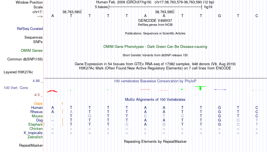
Task: Open the 'GENCODE V49lift37' track title
Action: (155, 20)
